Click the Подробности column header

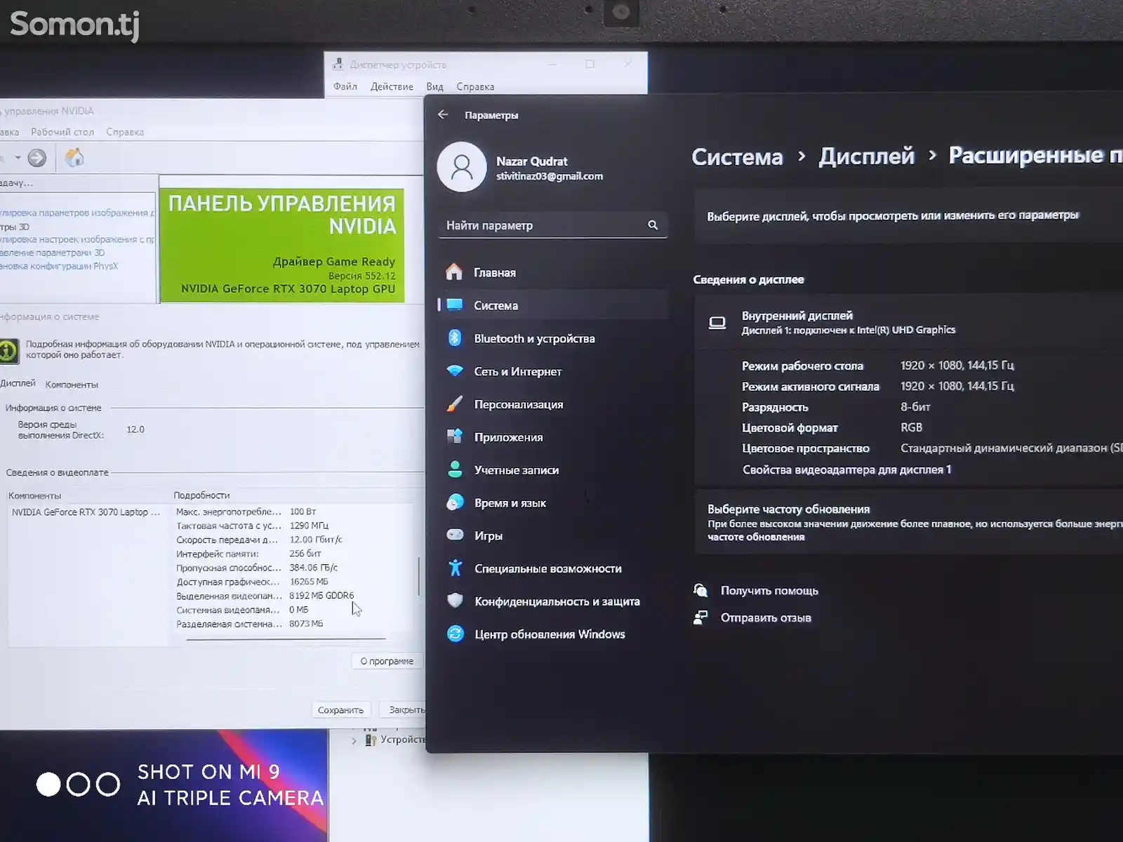[201, 495]
